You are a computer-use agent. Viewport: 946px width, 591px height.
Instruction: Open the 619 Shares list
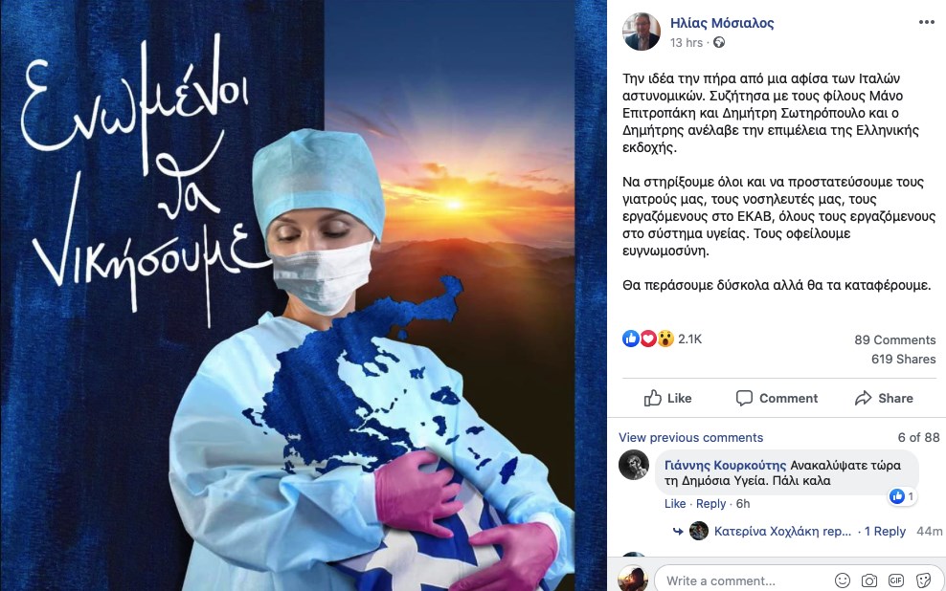(903, 359)
